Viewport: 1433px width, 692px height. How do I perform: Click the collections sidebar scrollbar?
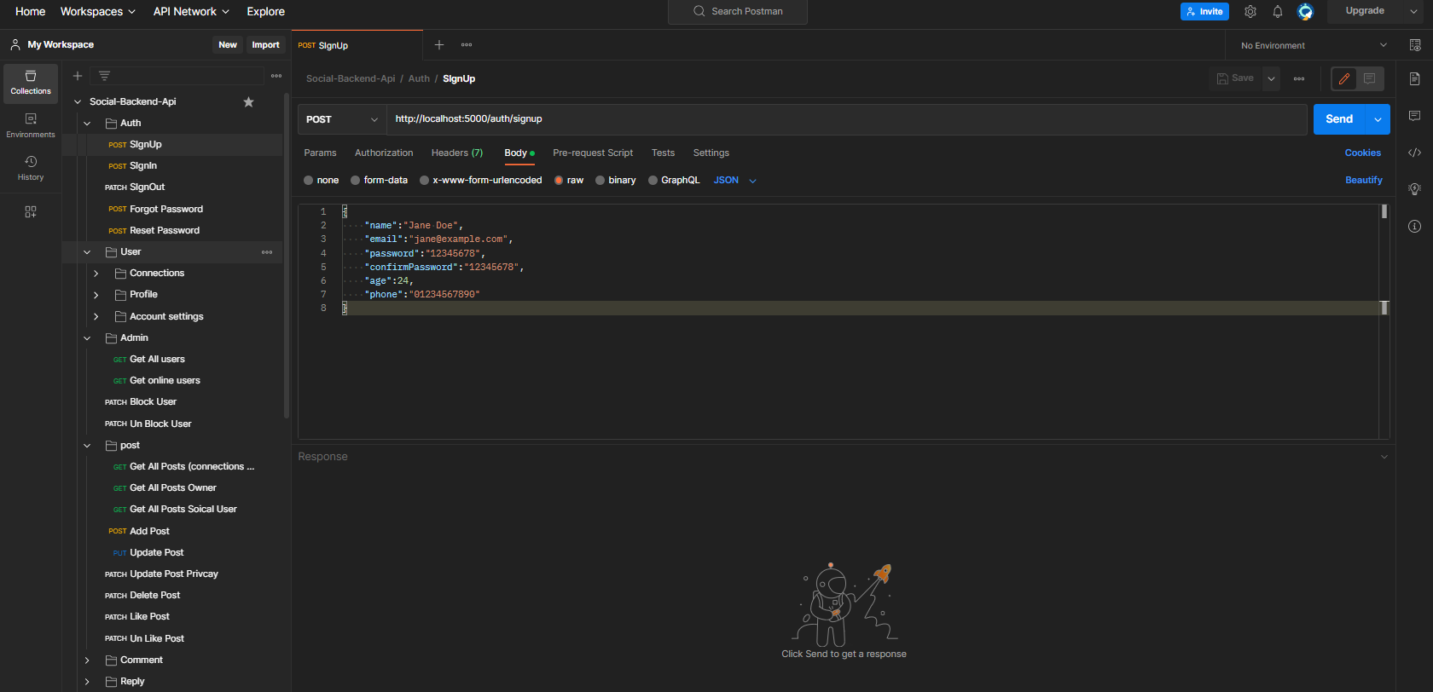(287, 256)
